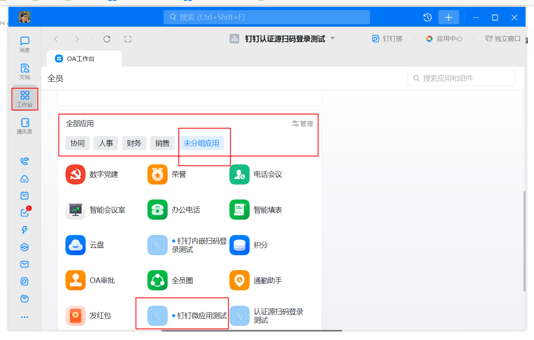Go back with the left arrow
Viewport: 534px width, 340px height.
pos(56,39)
